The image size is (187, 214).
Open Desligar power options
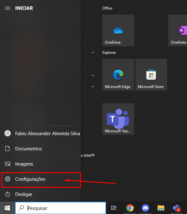coord(41,194)
